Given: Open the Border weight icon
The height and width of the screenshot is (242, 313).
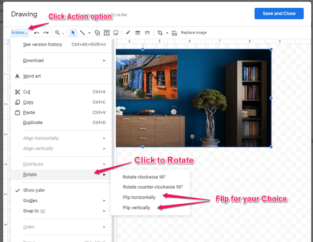Looking at the screenshot, I should [x=138, y=32].
